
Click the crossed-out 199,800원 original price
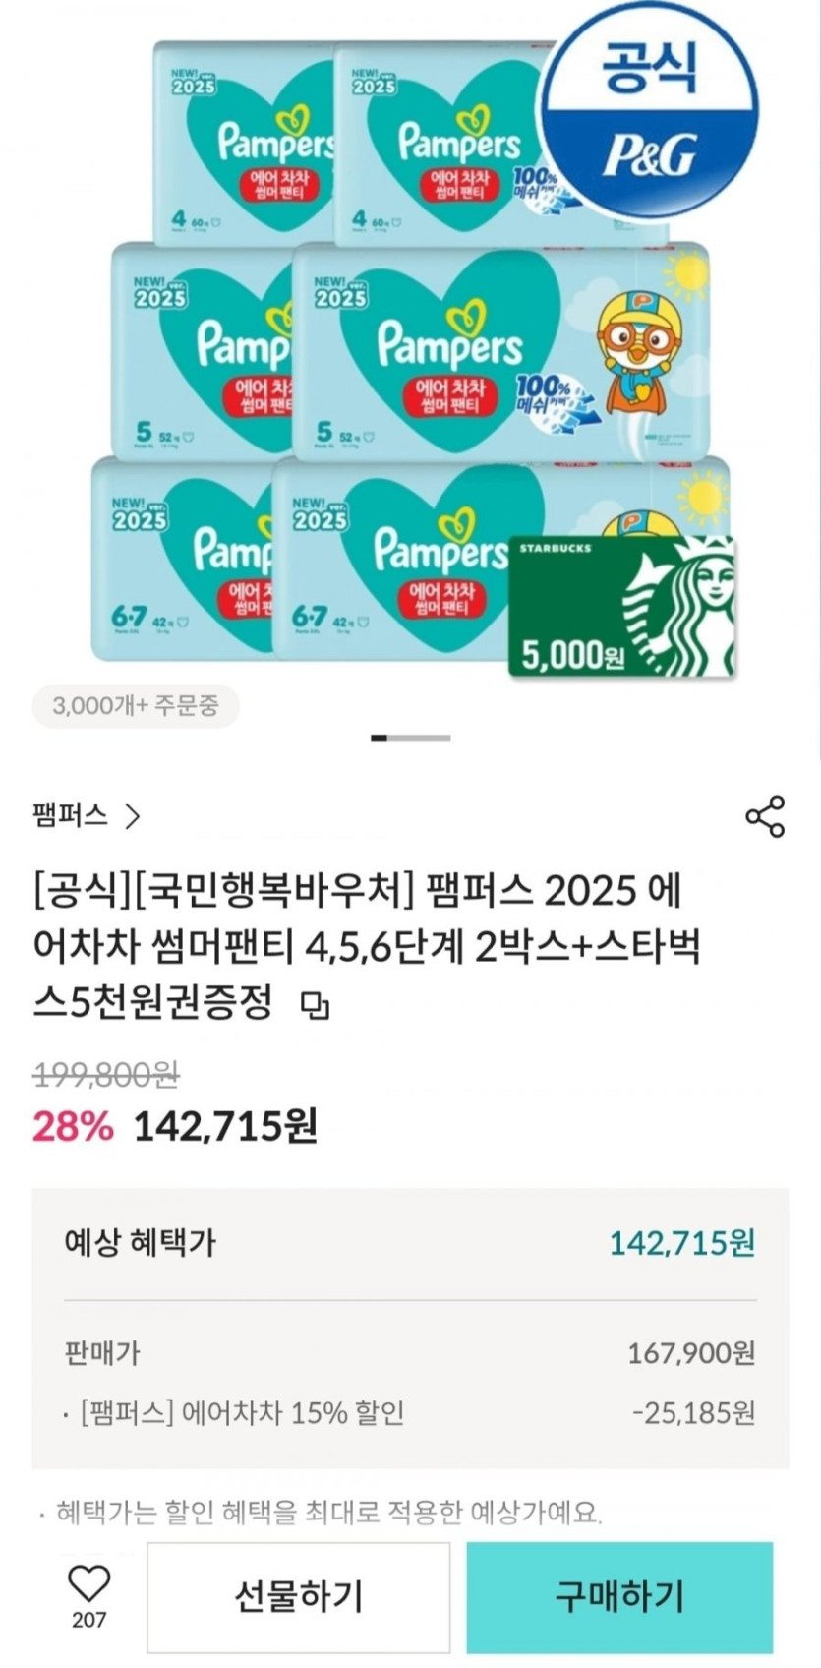pyautogui.click(x=106, y=1075)
